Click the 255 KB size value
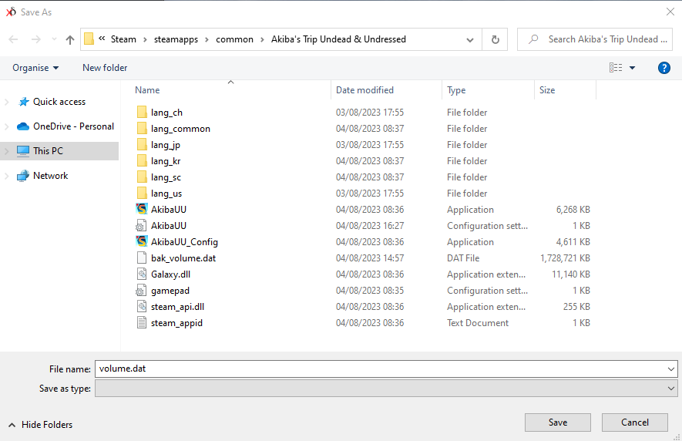 click(576, 307)
